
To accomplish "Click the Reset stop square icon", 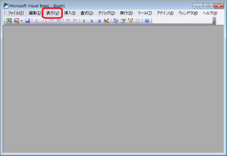I will click(x=99, y=21).
